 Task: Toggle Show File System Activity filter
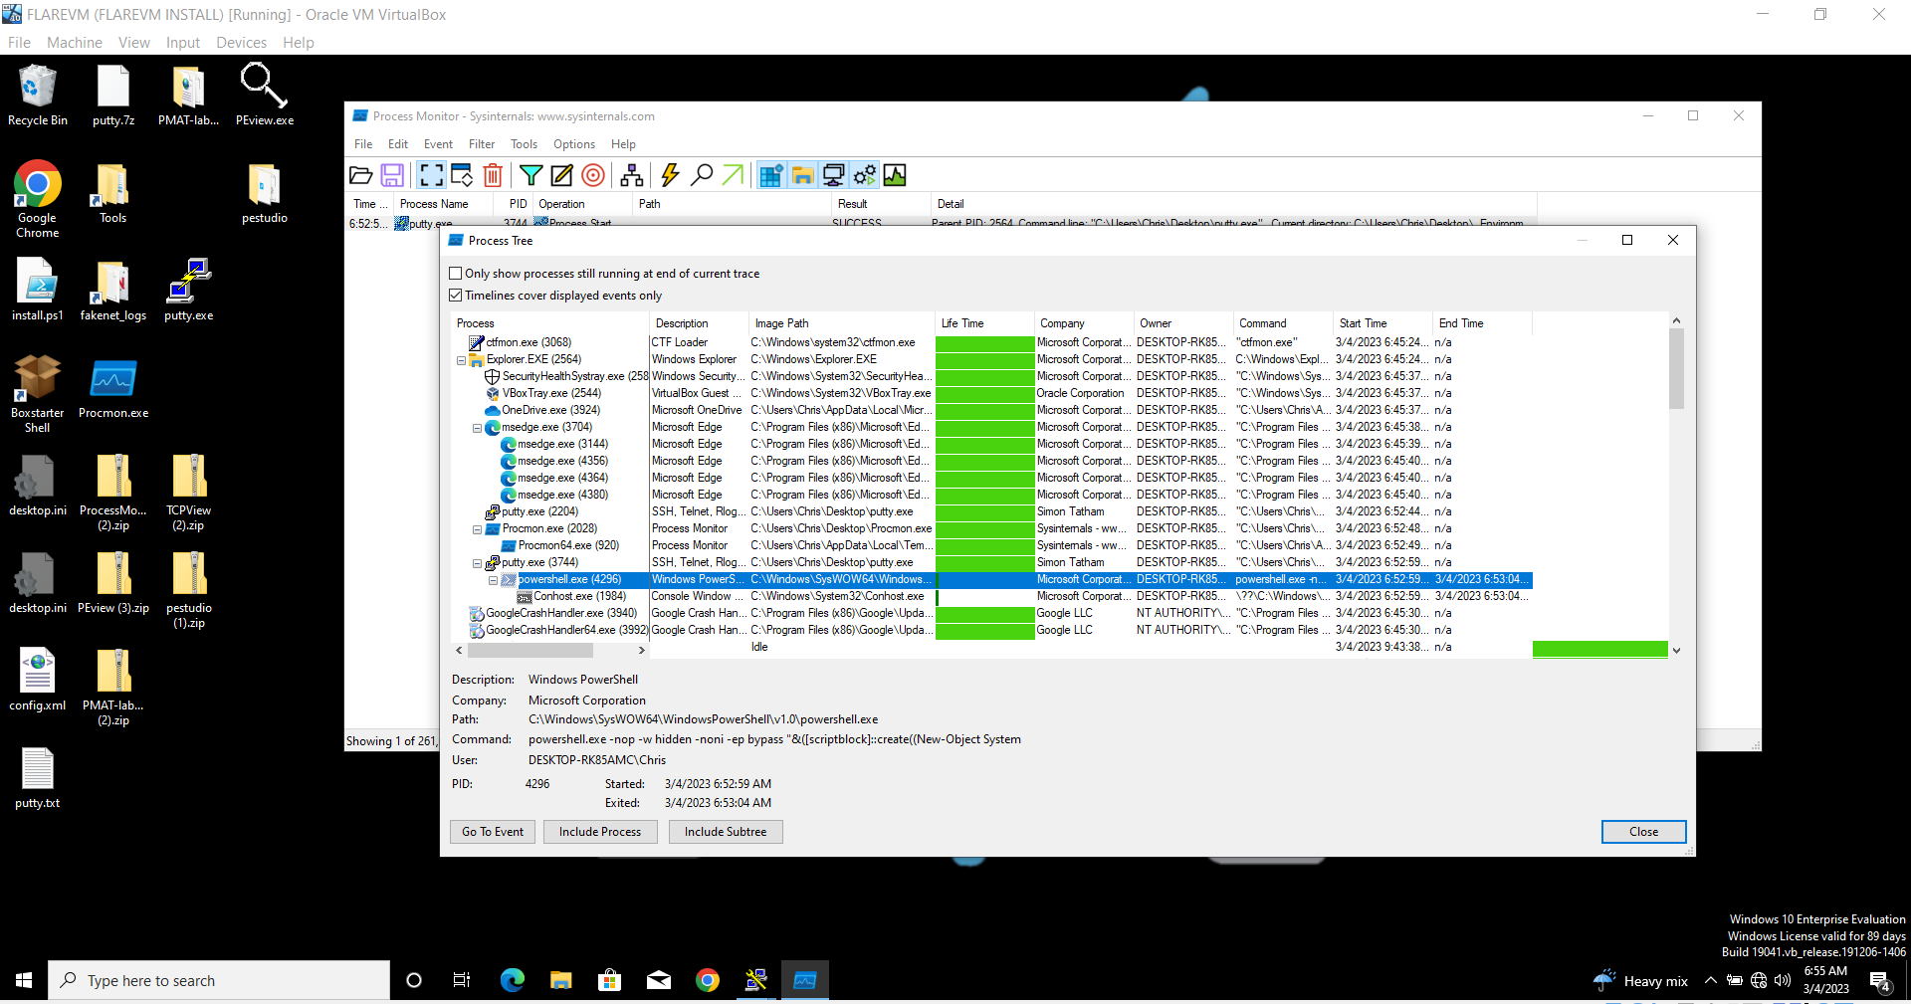[x=802, y=176]
